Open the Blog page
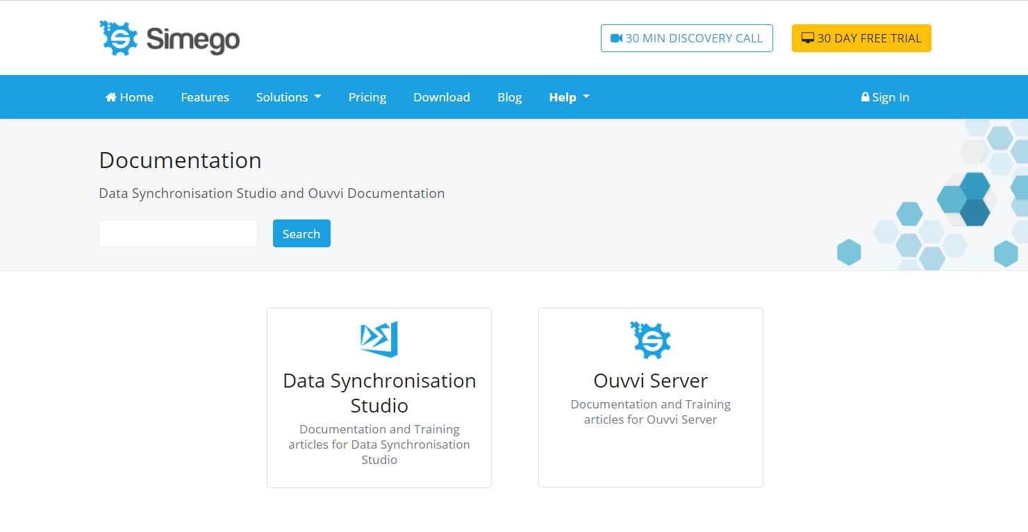The height and width of the screenshot is (532, 1028). [x=509, y=97]
